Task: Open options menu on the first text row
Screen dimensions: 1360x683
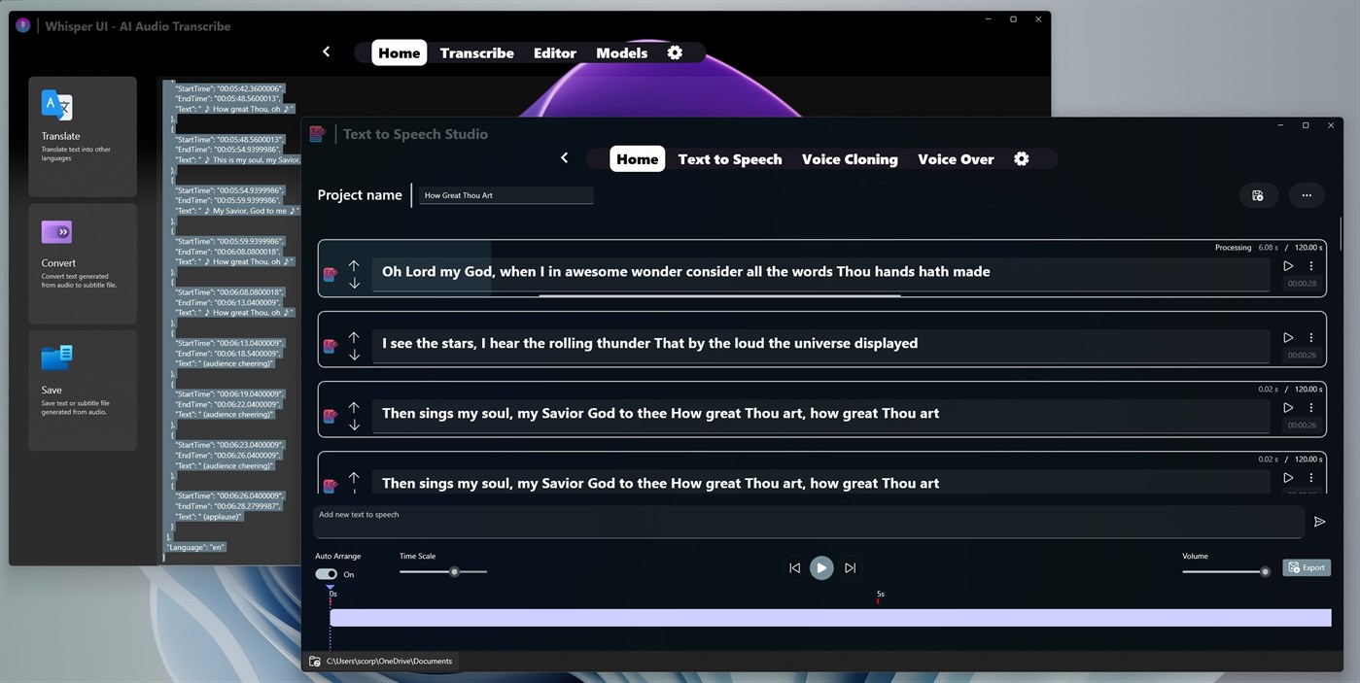Action: (1310, 266)
